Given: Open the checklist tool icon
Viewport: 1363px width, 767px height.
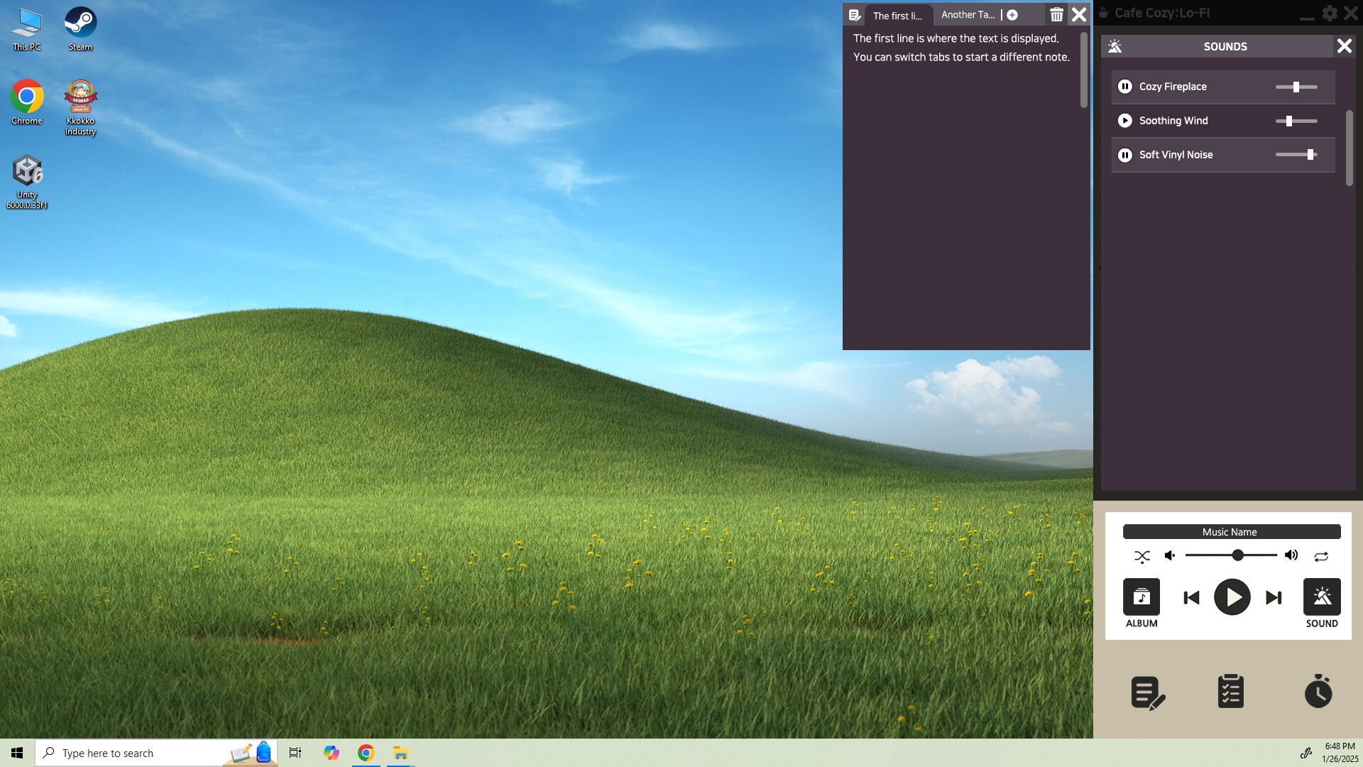Looking at the screenshot, I should point(1230,691).
